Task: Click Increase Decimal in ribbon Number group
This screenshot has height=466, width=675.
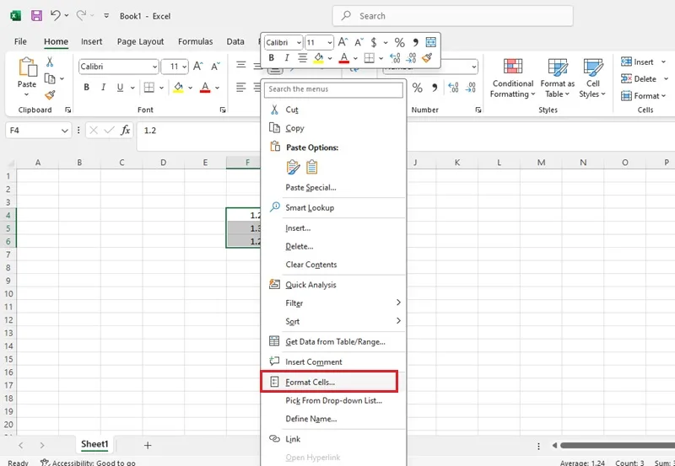Action: coord(453,88)
